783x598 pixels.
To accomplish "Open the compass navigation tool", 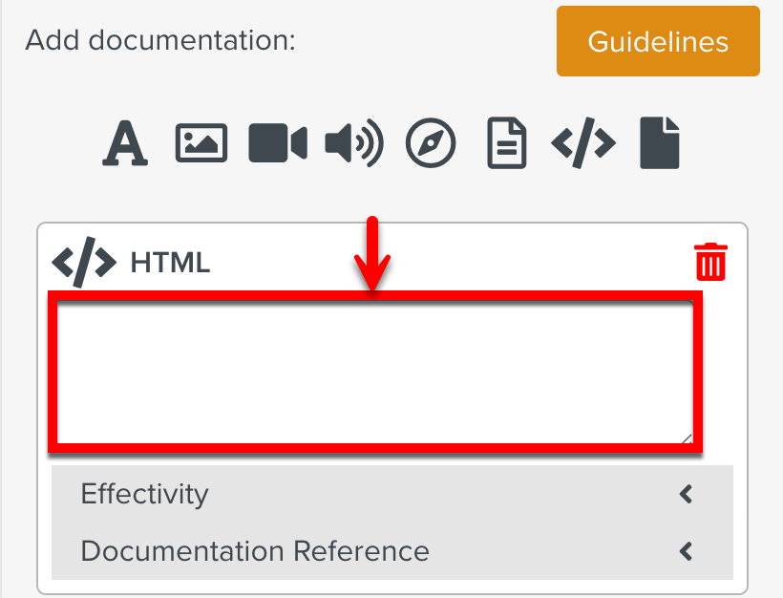I will (x=430, y=142).
